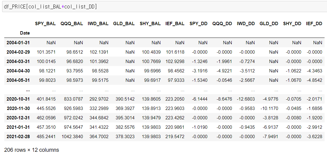Click SPY_BAL value 98.1221

click(47, 71)
